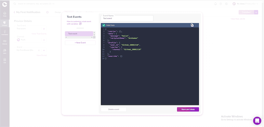Go to Automations in the sidebar
264x127 pixels.
5,32
